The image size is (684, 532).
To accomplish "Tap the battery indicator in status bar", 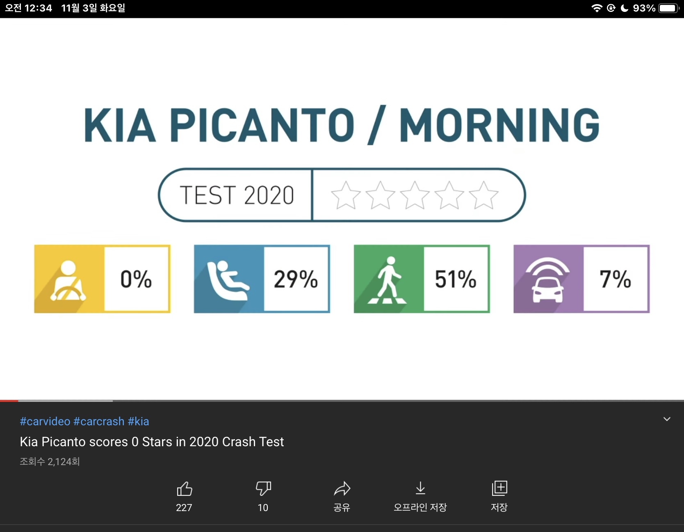I will point(668,8).
